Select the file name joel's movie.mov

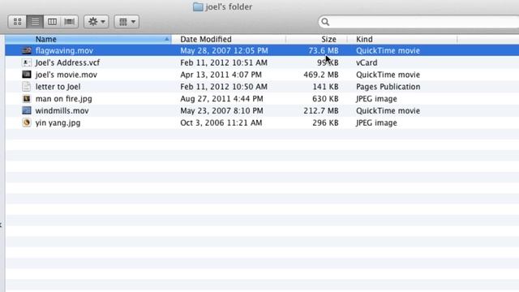tap(66, 75)
